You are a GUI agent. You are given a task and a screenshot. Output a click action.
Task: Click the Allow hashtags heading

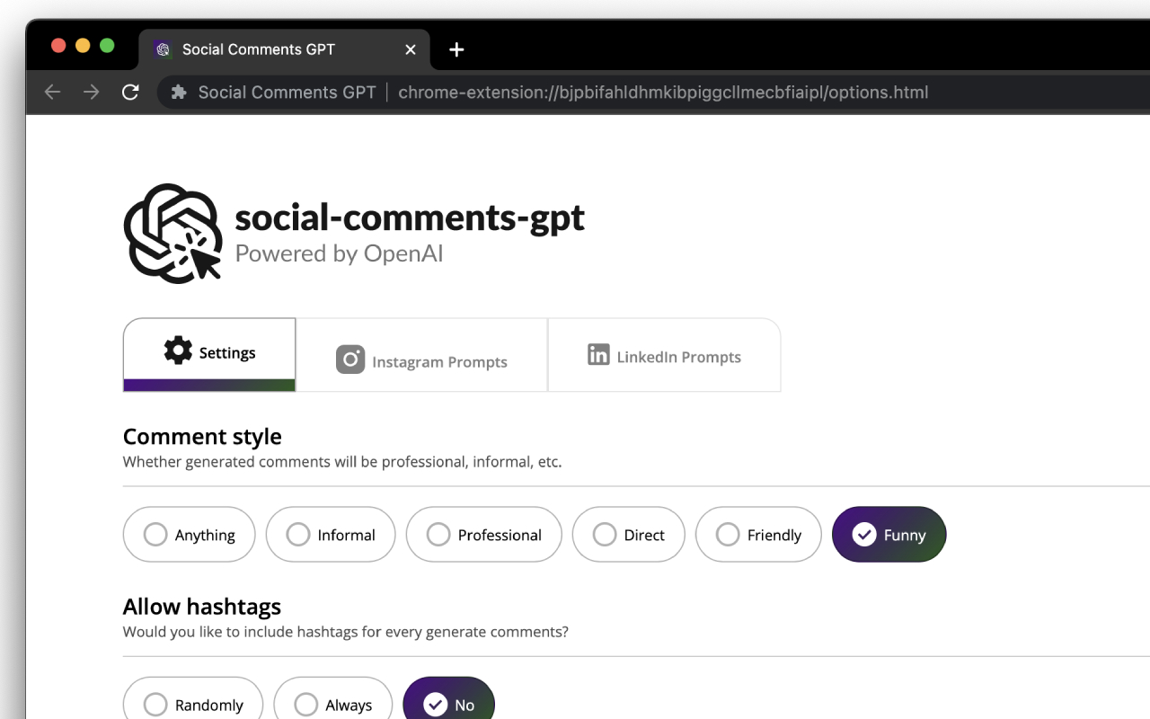coord(202,607)
